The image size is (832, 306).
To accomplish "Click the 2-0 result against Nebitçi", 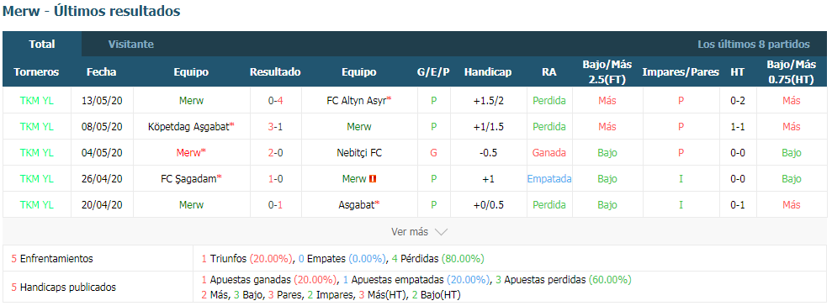I will [x=275, y=153].
